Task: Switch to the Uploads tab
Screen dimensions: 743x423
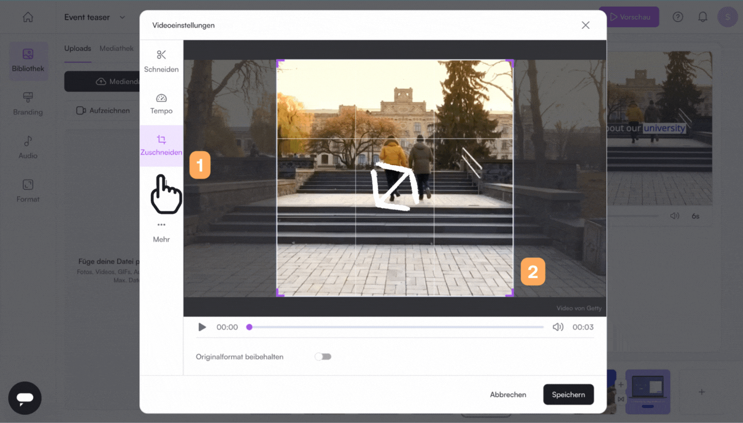Action: click(x=77, y=48)
